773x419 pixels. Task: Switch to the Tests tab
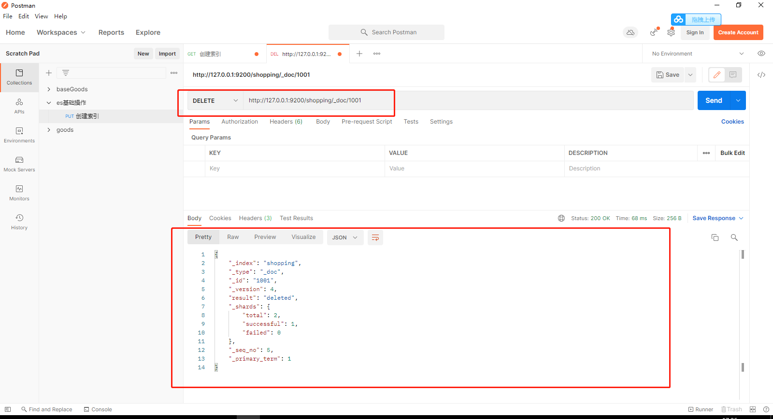(x=411, y=122)
